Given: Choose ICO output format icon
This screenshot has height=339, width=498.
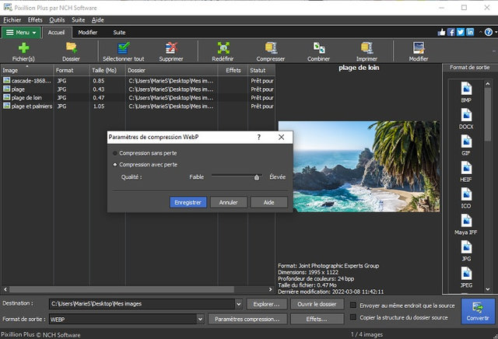Looking at the screenshot, I should click(466, 198).
